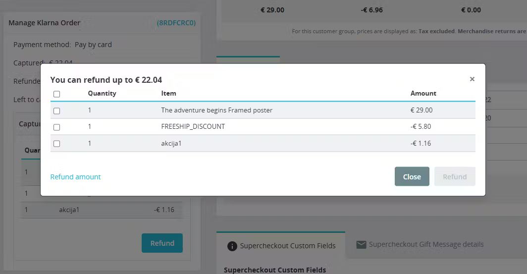Open the Refund amount link

76,177
